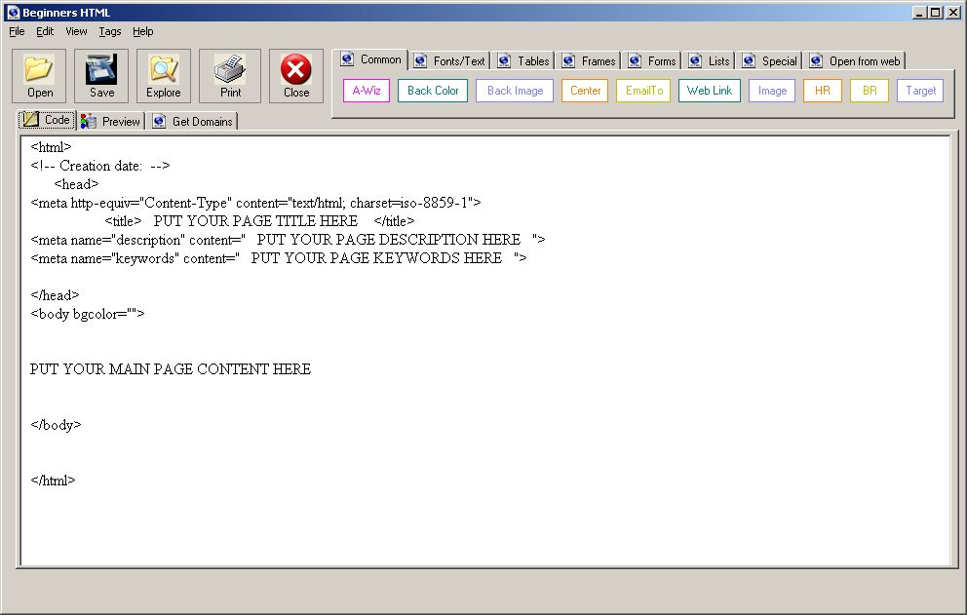
Task: Open the Help menu
Action: (x=142, y=31)
